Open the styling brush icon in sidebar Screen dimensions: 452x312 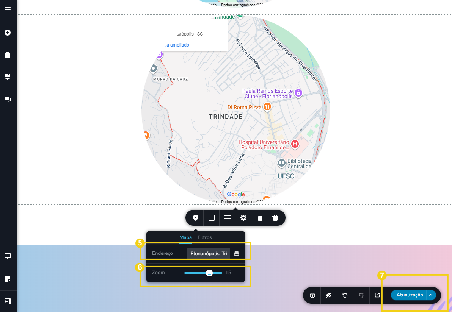point(8,77)
